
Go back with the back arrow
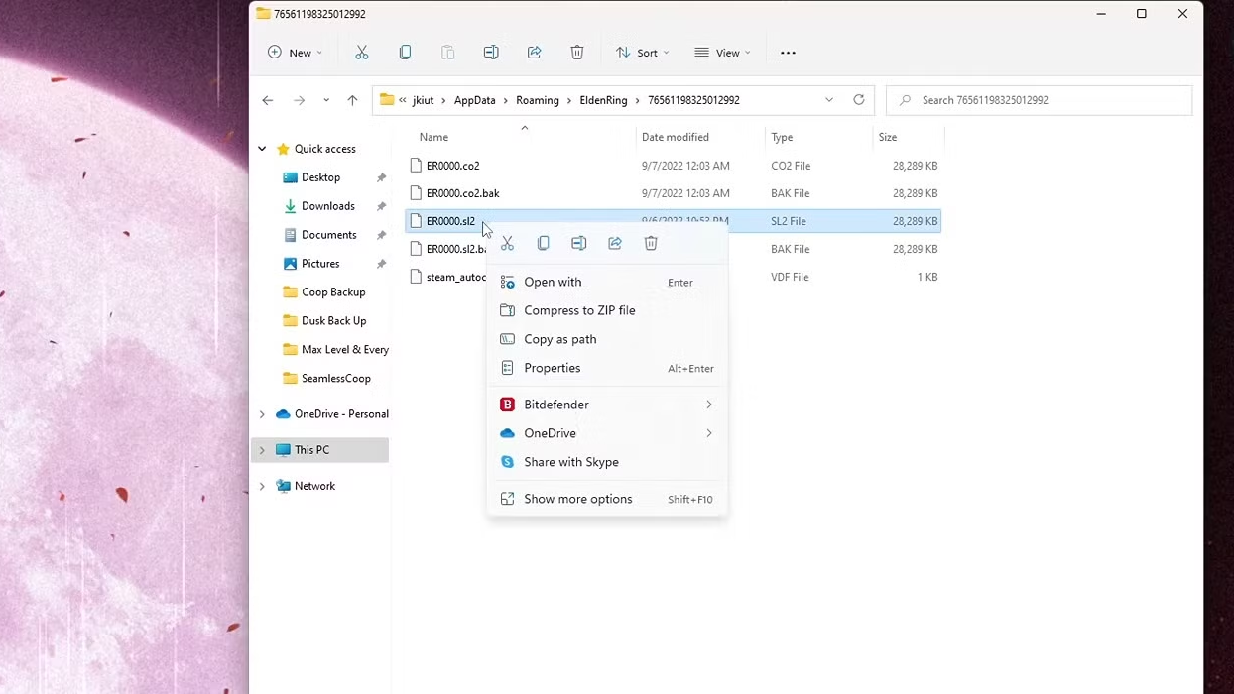point(267,100)
